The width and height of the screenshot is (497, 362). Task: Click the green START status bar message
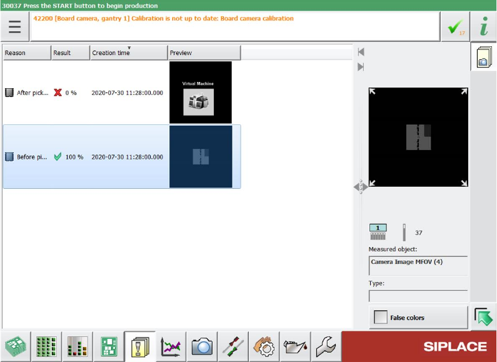(80, 6)
